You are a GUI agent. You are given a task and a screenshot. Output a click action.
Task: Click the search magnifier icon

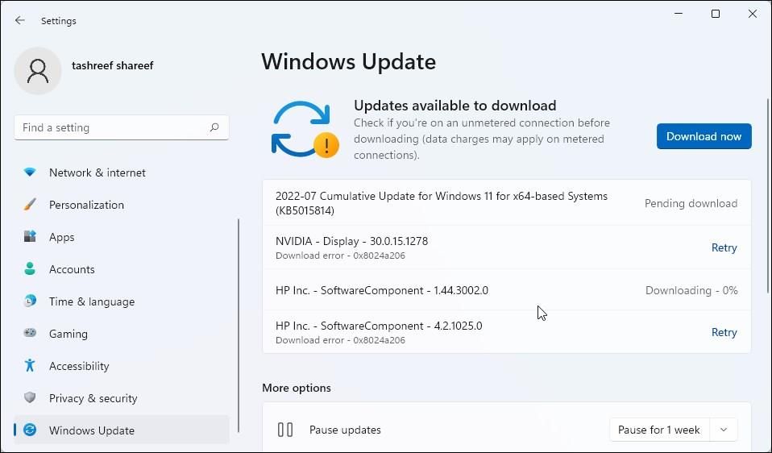pos(214,127)
